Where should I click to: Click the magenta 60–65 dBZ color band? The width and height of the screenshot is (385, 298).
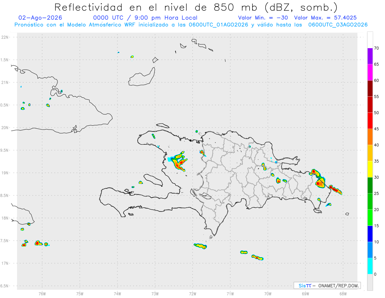[x=370, y=72]
